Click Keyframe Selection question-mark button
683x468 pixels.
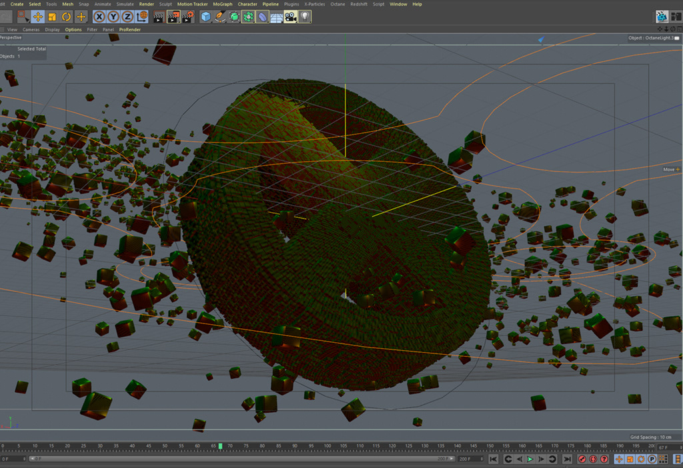(604, 459)
